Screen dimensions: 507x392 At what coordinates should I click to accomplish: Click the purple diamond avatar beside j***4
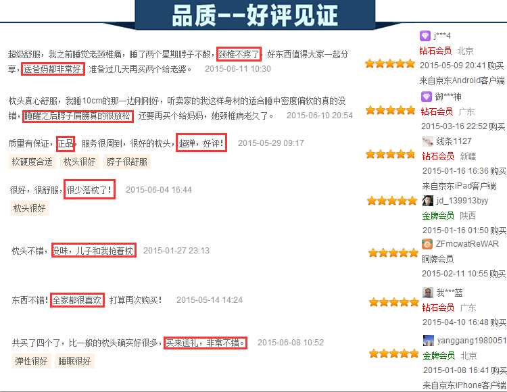coord(425,36)
